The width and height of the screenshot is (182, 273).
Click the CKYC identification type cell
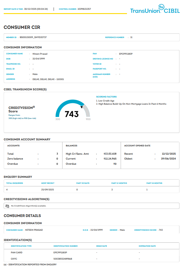14,259
